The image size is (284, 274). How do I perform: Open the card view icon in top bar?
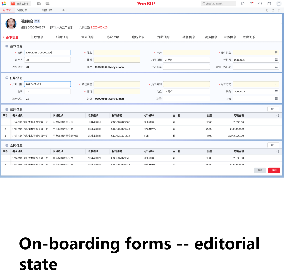pyautogui.click(x=47, y=4)
